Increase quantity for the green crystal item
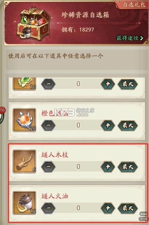This screenshot has height=225, width=149. click(x=108, y=84)
